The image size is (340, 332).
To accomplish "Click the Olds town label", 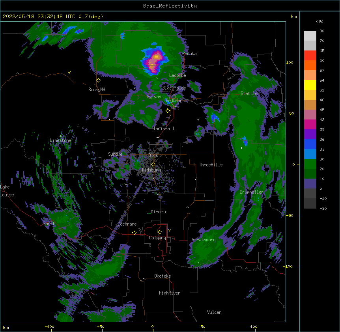I will coord(153,155).
